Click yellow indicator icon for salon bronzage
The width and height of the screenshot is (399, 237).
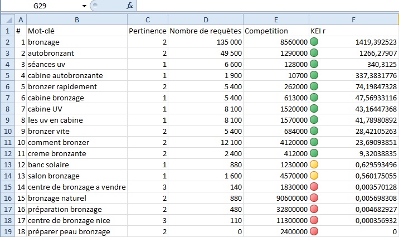coord(314,176)
